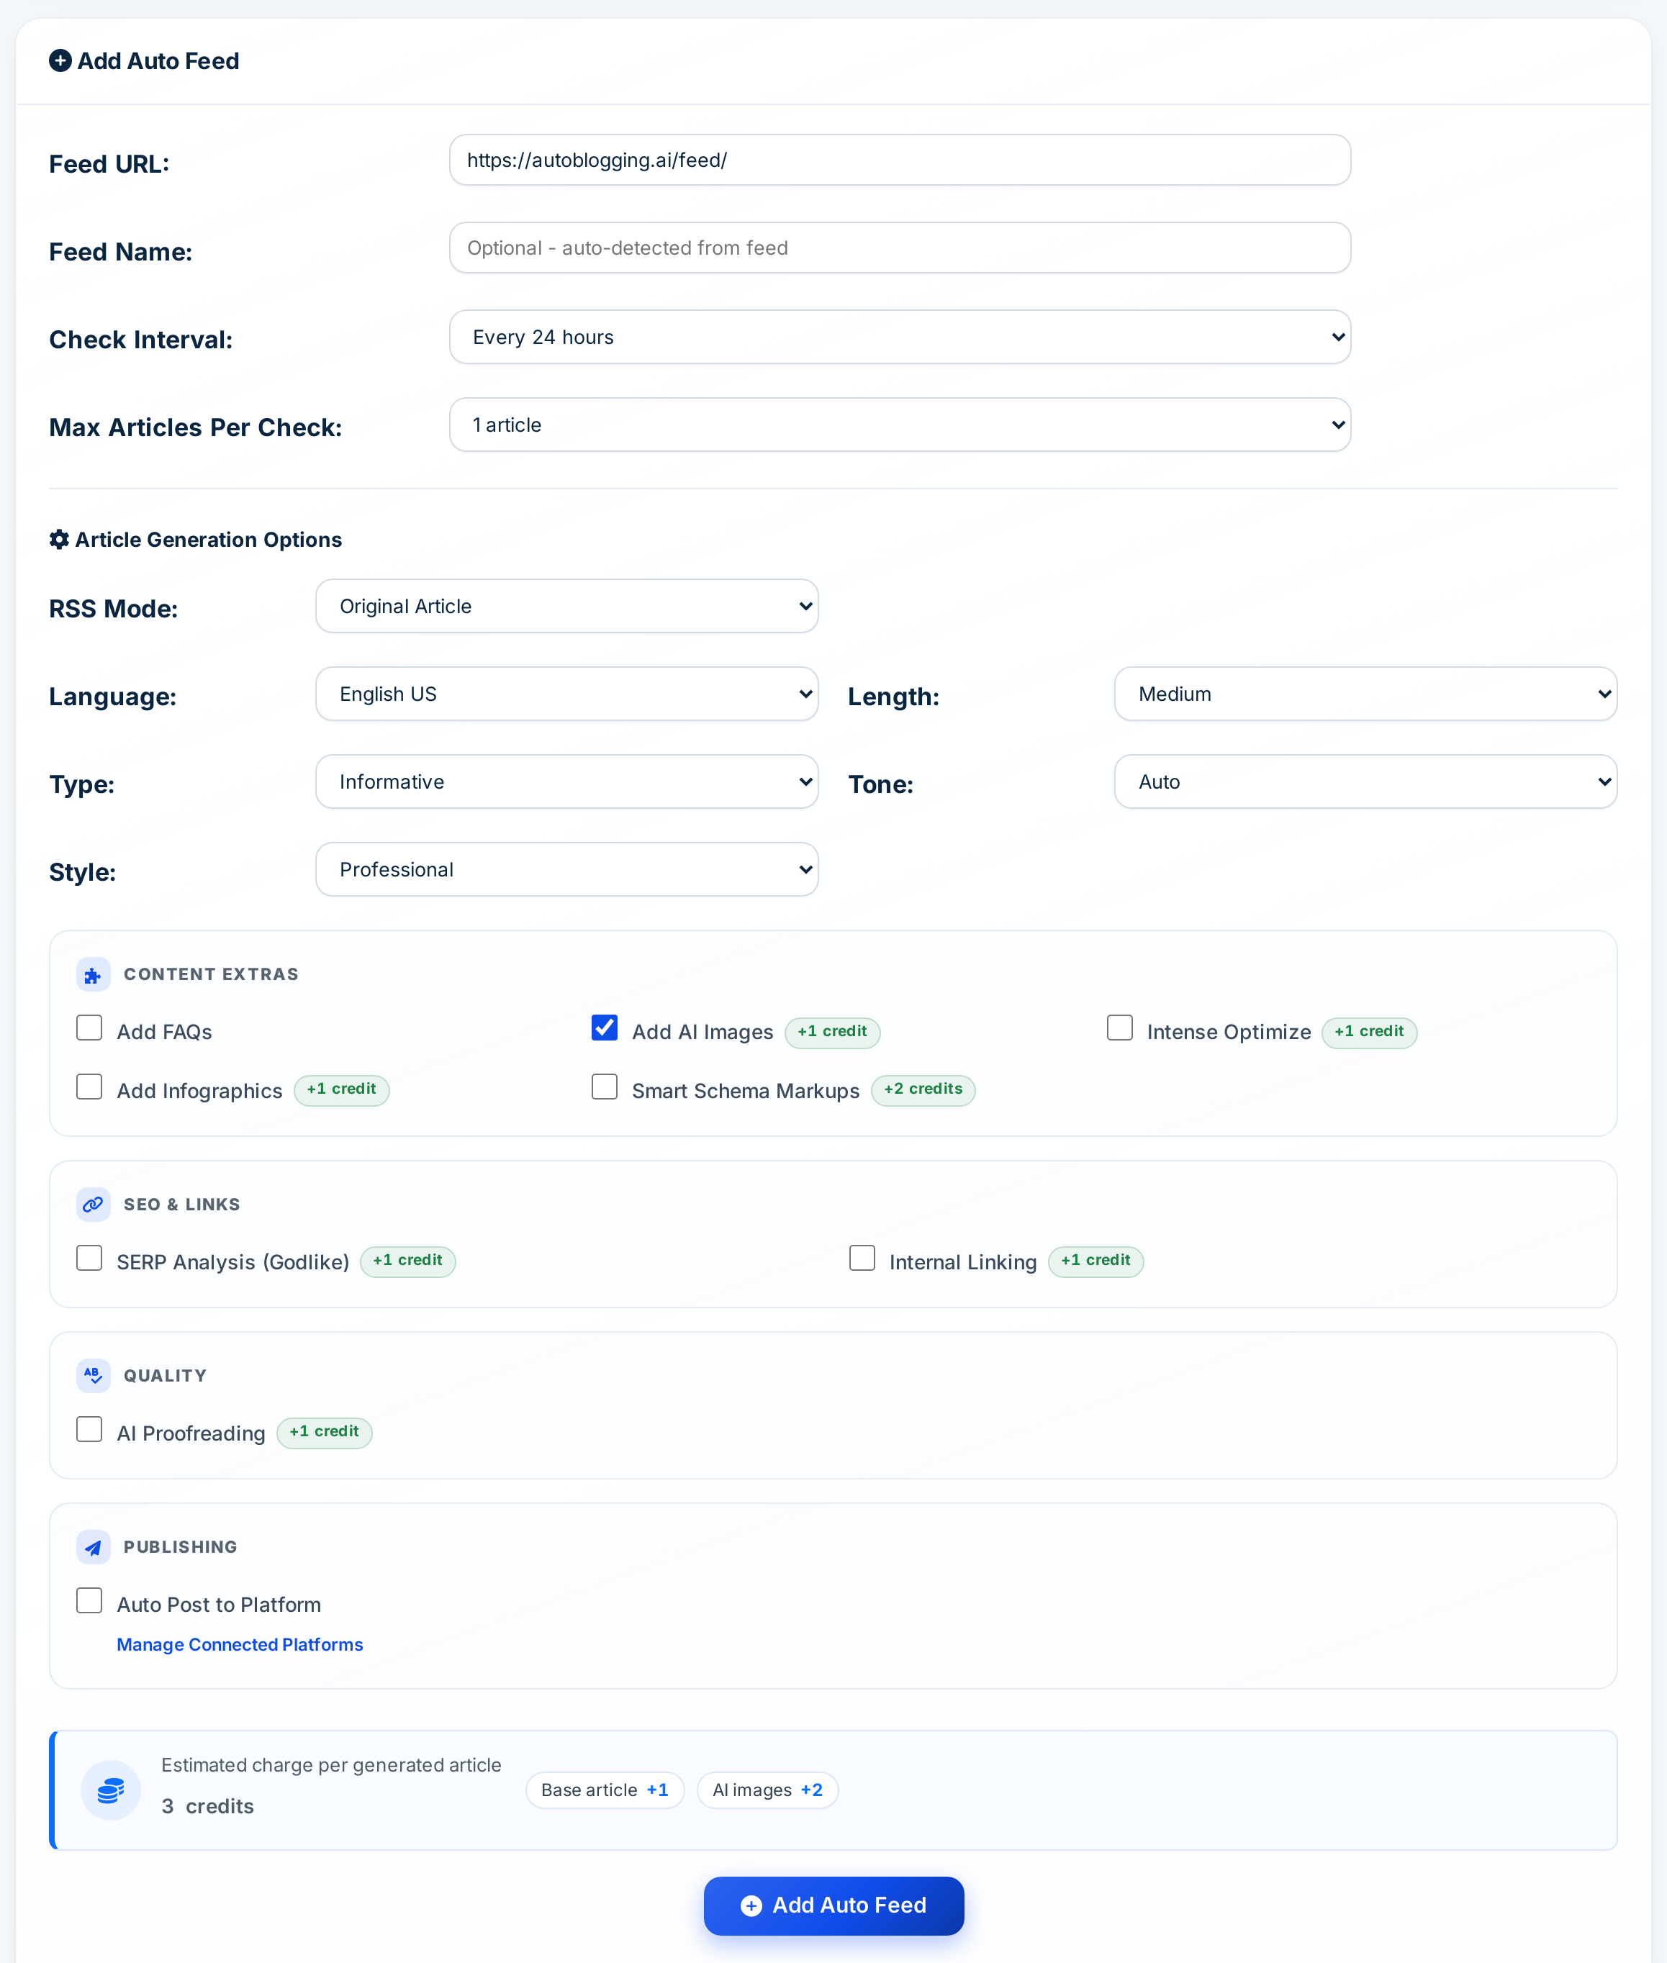1667x1963 pixels.
Task: Click the 'Max Articles Per Check:' label
Action: click(196, 428)
